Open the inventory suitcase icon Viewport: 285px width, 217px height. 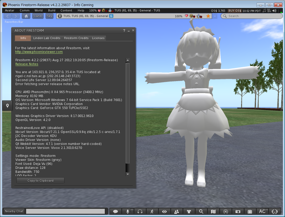(250, 211)
